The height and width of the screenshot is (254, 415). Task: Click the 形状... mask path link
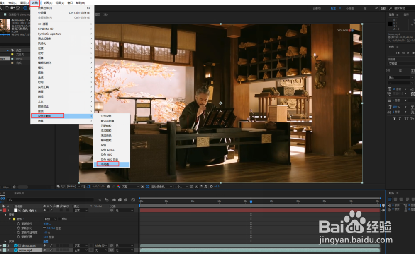point(47,224)
